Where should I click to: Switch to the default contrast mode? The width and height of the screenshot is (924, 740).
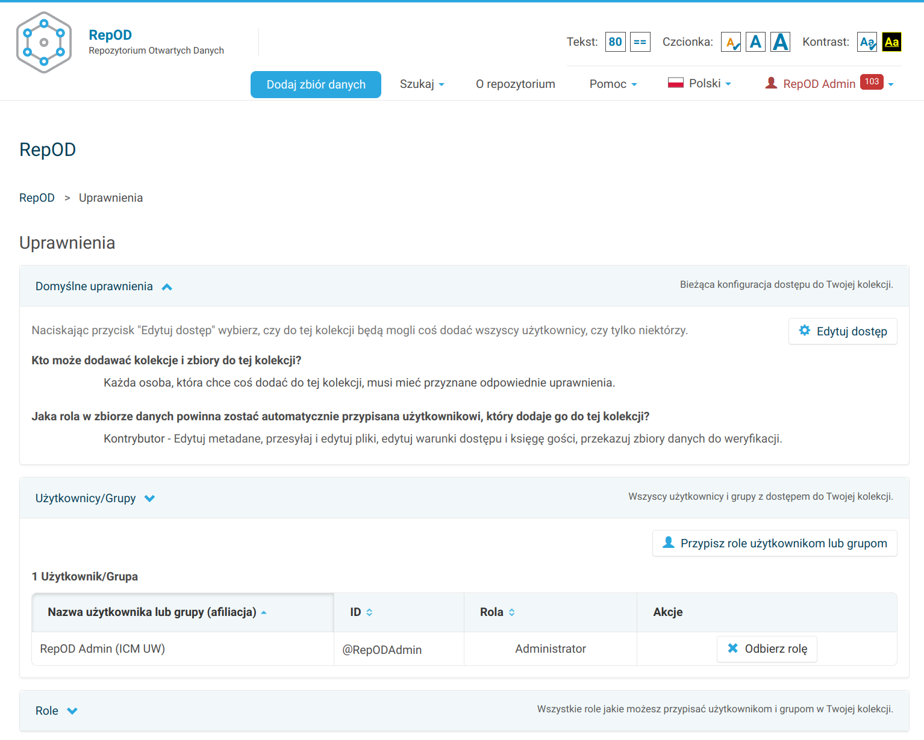pyautogui.click(x=867, y=42)
